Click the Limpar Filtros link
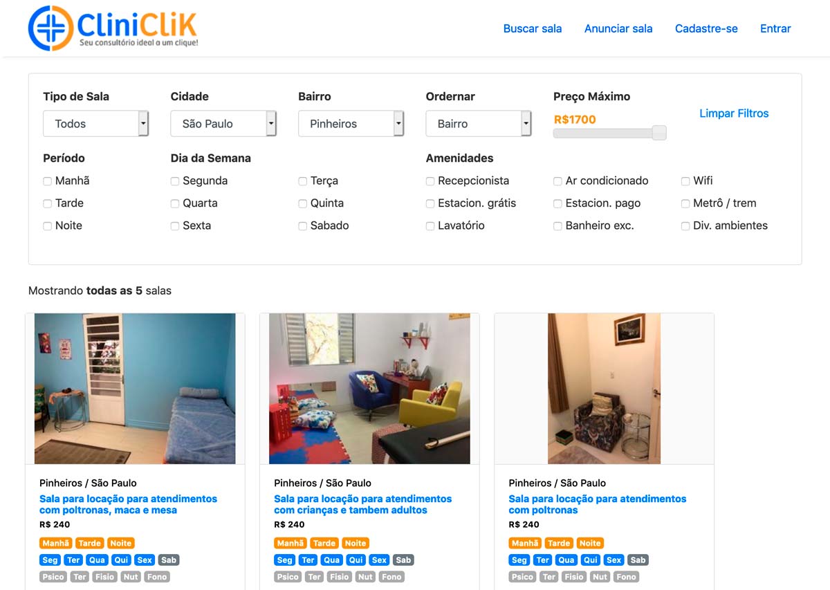The image size is (830, 590). [734, 113]
